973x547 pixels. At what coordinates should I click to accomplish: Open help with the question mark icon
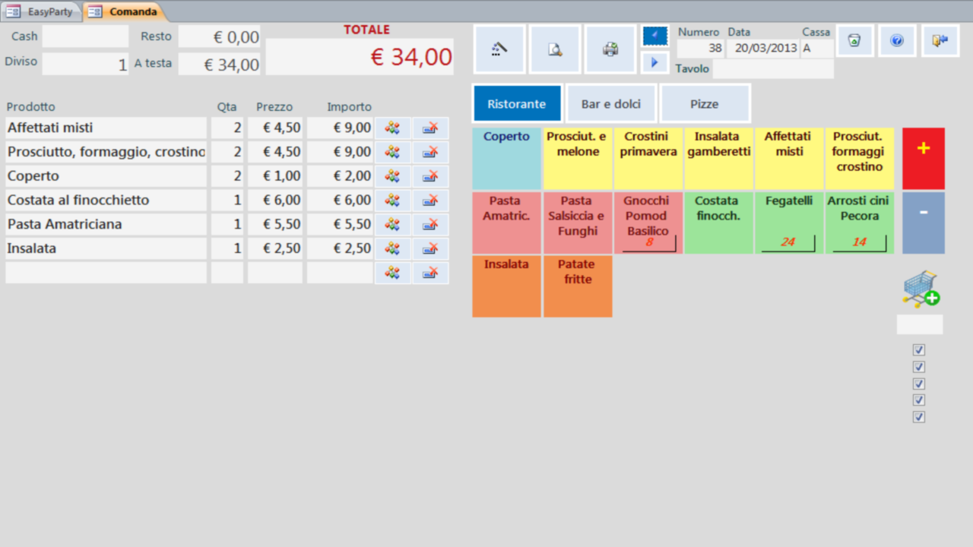(x=897, y=41)
